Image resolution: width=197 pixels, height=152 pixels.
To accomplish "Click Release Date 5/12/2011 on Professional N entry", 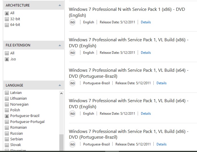I will point(117,22).
